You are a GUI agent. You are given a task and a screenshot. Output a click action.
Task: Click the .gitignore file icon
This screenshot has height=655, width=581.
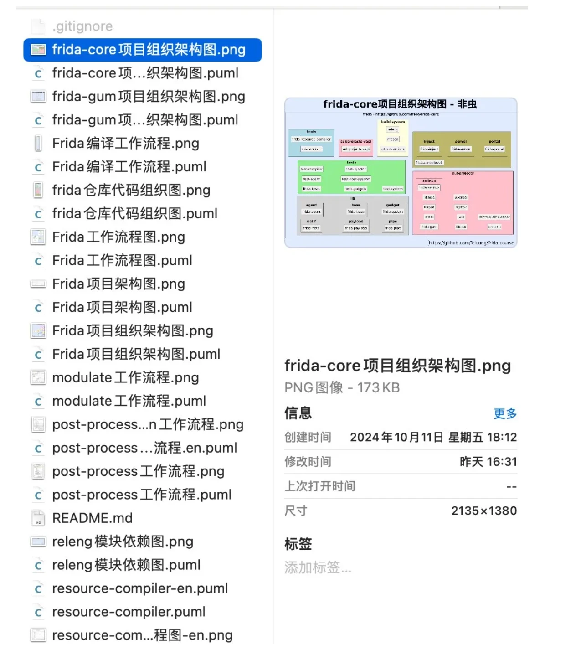pos(38,26)
